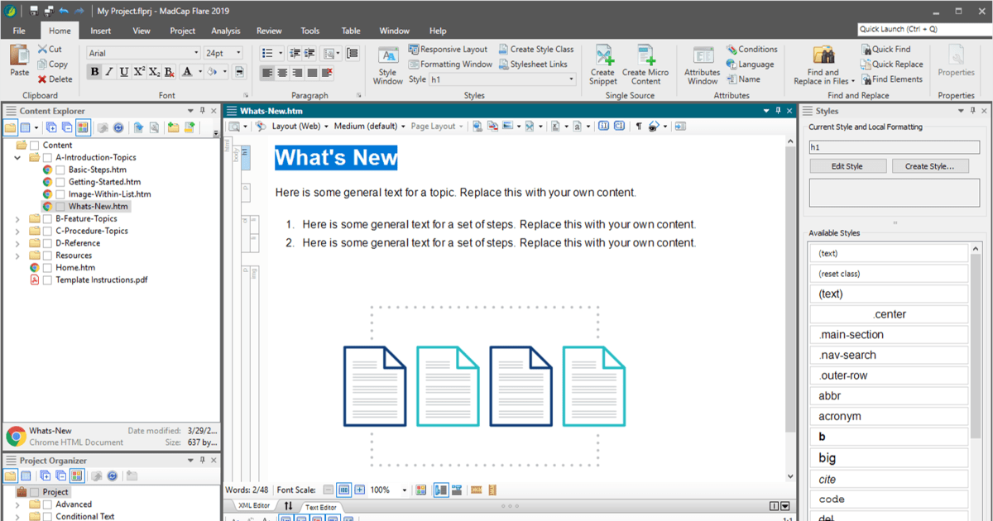993x521 pixels.
Task: Click the Edit Style button
Action: click(847, 166)
